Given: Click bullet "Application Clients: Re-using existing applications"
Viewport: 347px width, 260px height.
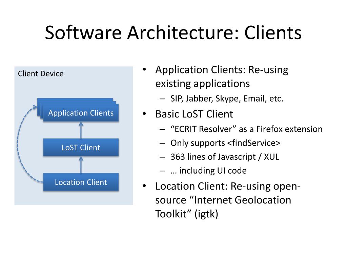Looking at the screenshot, I should click(x=222, y=77).
